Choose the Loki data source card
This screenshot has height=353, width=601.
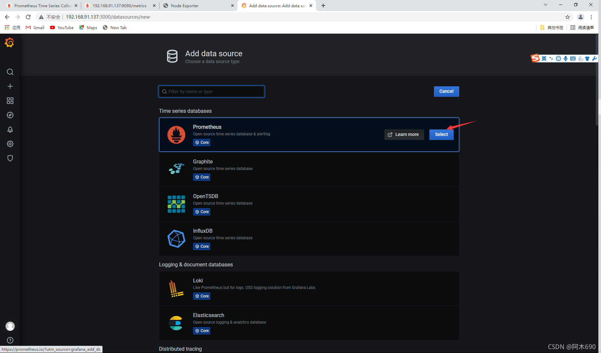click(309, 288)
